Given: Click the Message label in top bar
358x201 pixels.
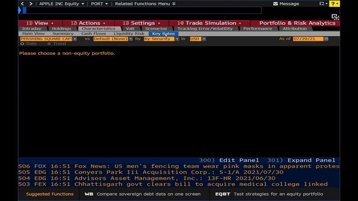Looking at the screenshot, I should coord(289,4).
